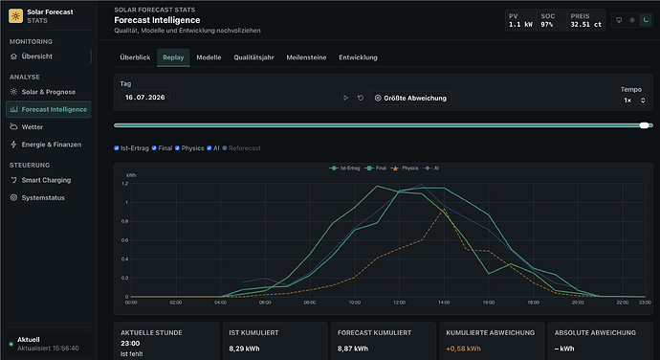Click the Tag date field 16.07.2026
This screenshot has width=660, height=360.
click(144, 98)
